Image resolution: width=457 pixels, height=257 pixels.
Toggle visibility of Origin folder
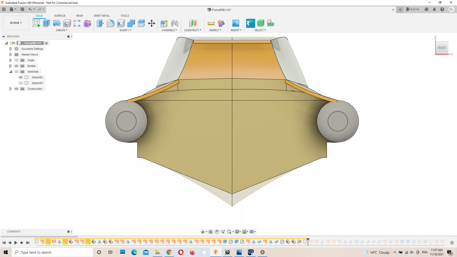17,60
